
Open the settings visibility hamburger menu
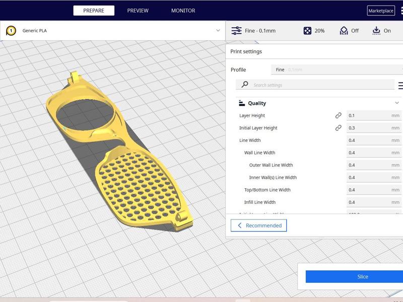point(400,86)
